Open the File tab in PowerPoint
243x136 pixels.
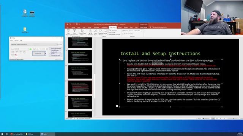pos(68,27)
